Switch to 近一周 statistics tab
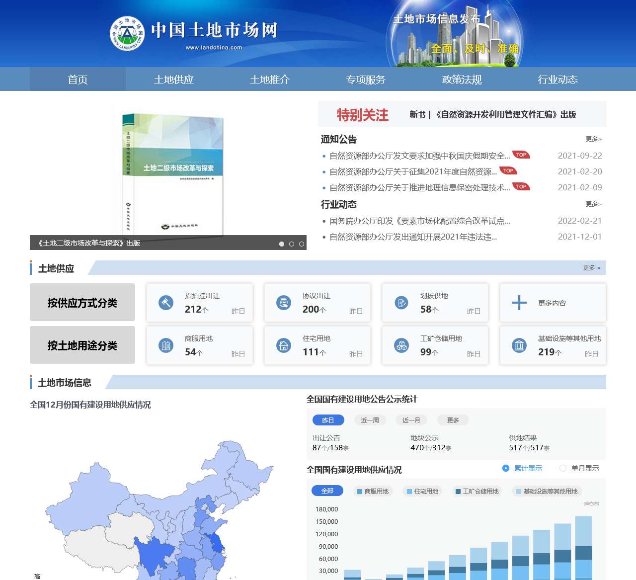636x580 pixels. click(x=370, y=420)
